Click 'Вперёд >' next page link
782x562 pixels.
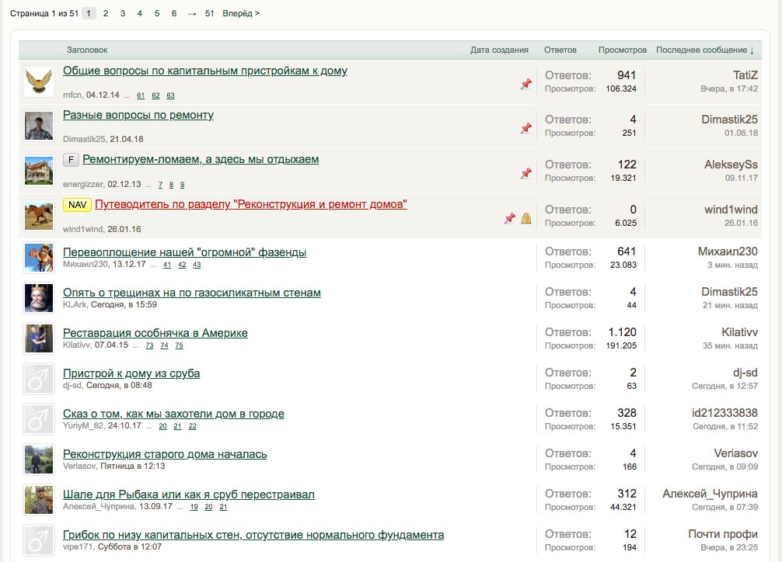(241, 13)
